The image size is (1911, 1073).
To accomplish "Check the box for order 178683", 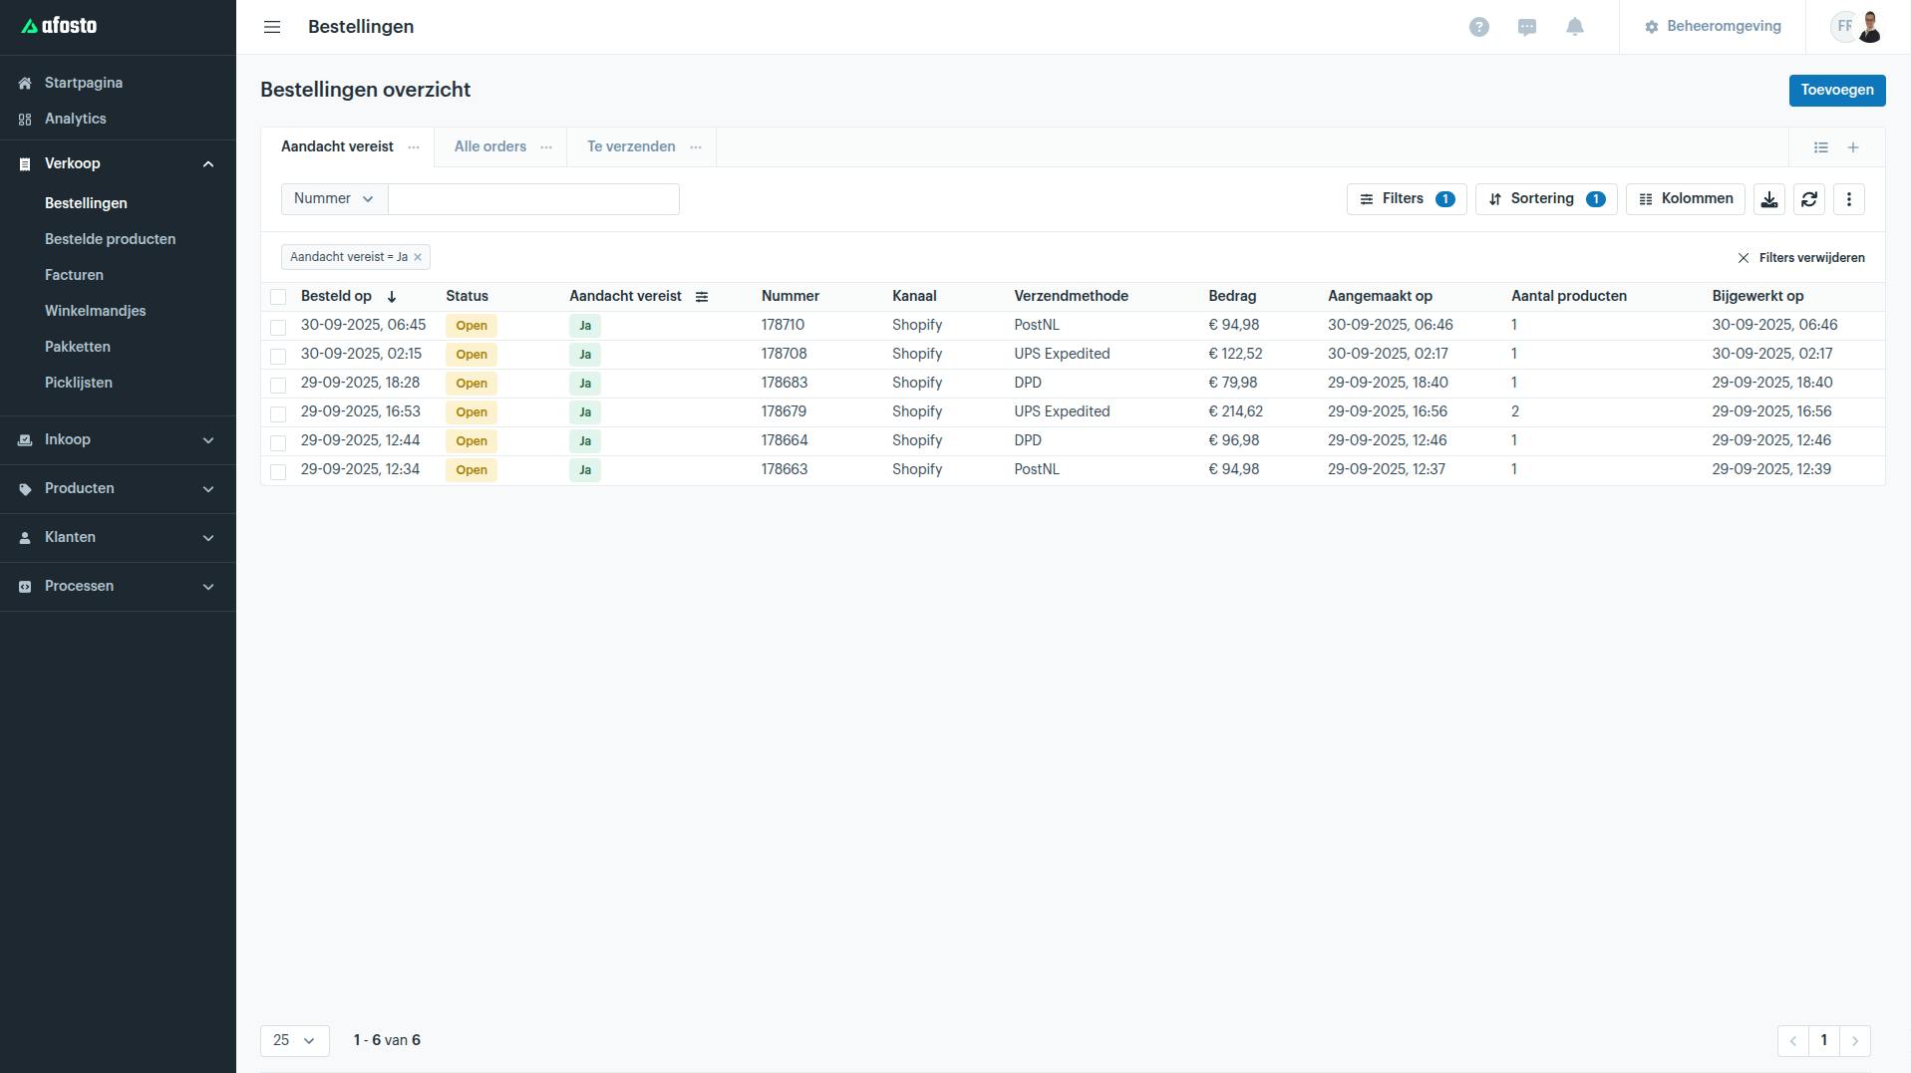I will pyautogui.click(x=278, y=385).
